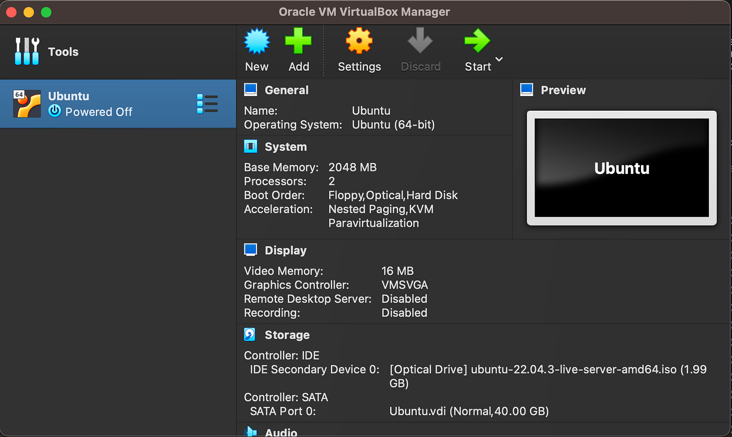Click the Ubuntu preview thumbnail

(x=621, y=168)
